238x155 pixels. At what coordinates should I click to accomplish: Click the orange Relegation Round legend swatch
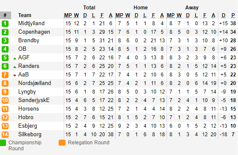pos(62,143)
